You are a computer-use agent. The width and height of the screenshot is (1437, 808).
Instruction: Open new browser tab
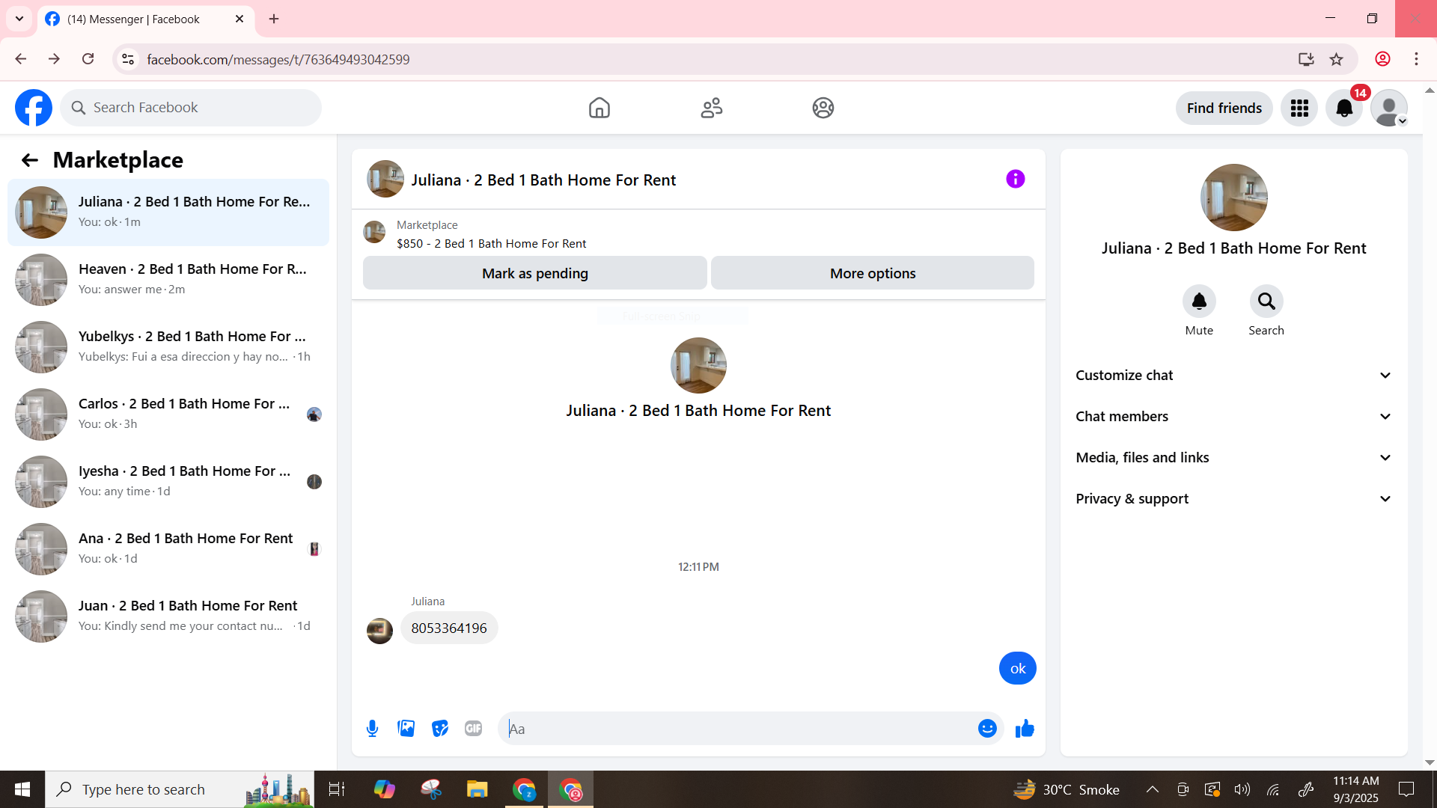[274, 19]
